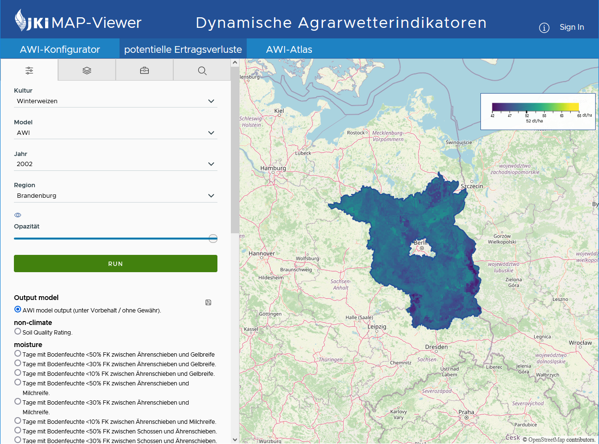Switch to the AWI-Atlas tab
The width and height of the screenshot is (599, 444).
[289, 49]
